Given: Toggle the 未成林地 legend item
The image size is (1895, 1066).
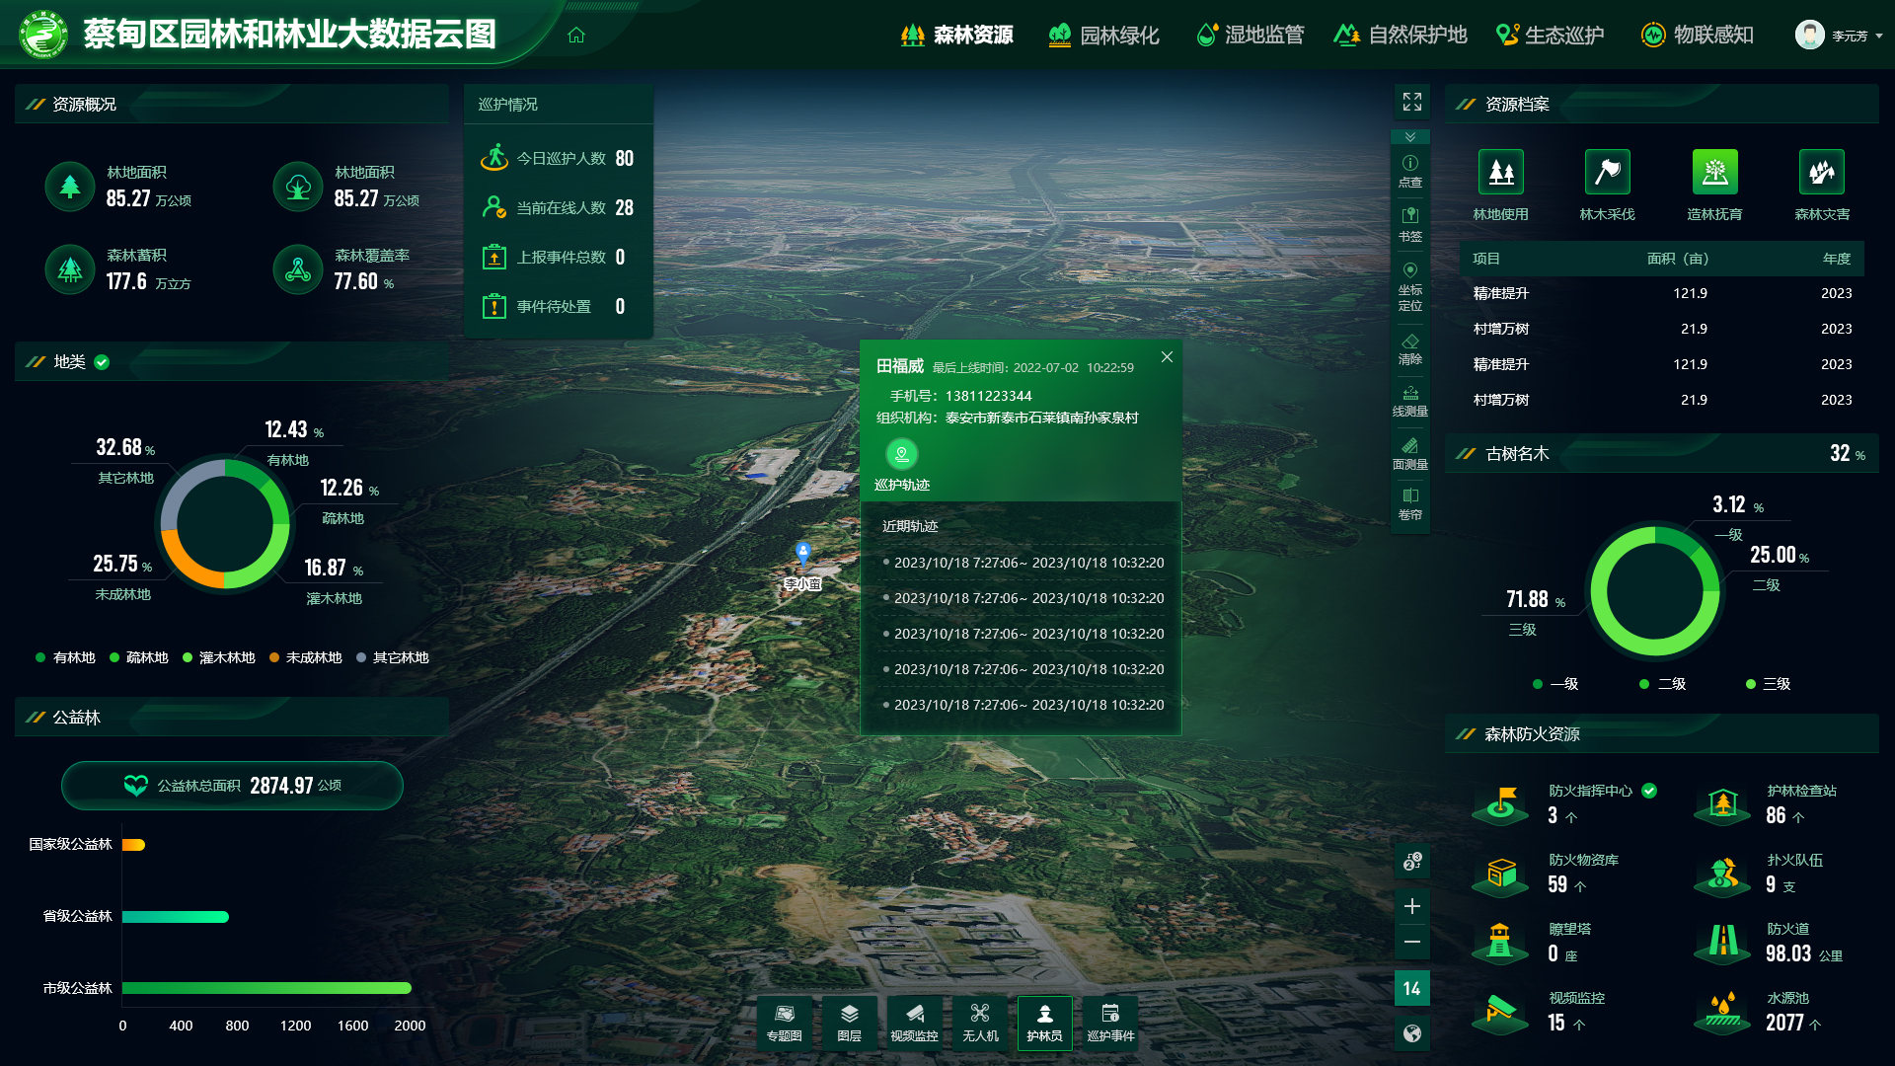Looking at the screenshot, I should pos(305,657).
